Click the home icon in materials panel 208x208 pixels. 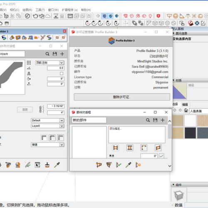point(186,111)
